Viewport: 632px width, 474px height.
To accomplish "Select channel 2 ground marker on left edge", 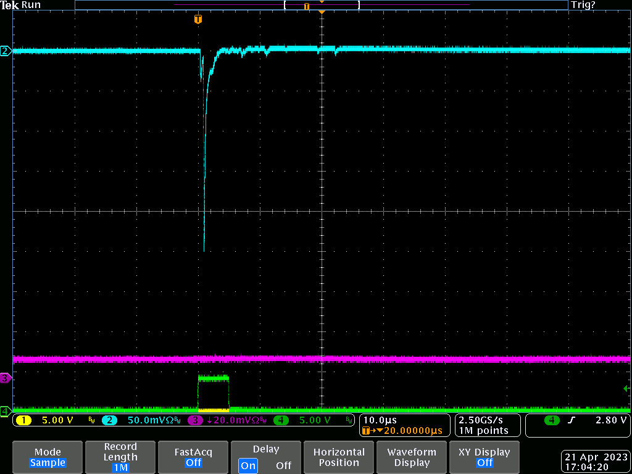I will click(6, 51).
